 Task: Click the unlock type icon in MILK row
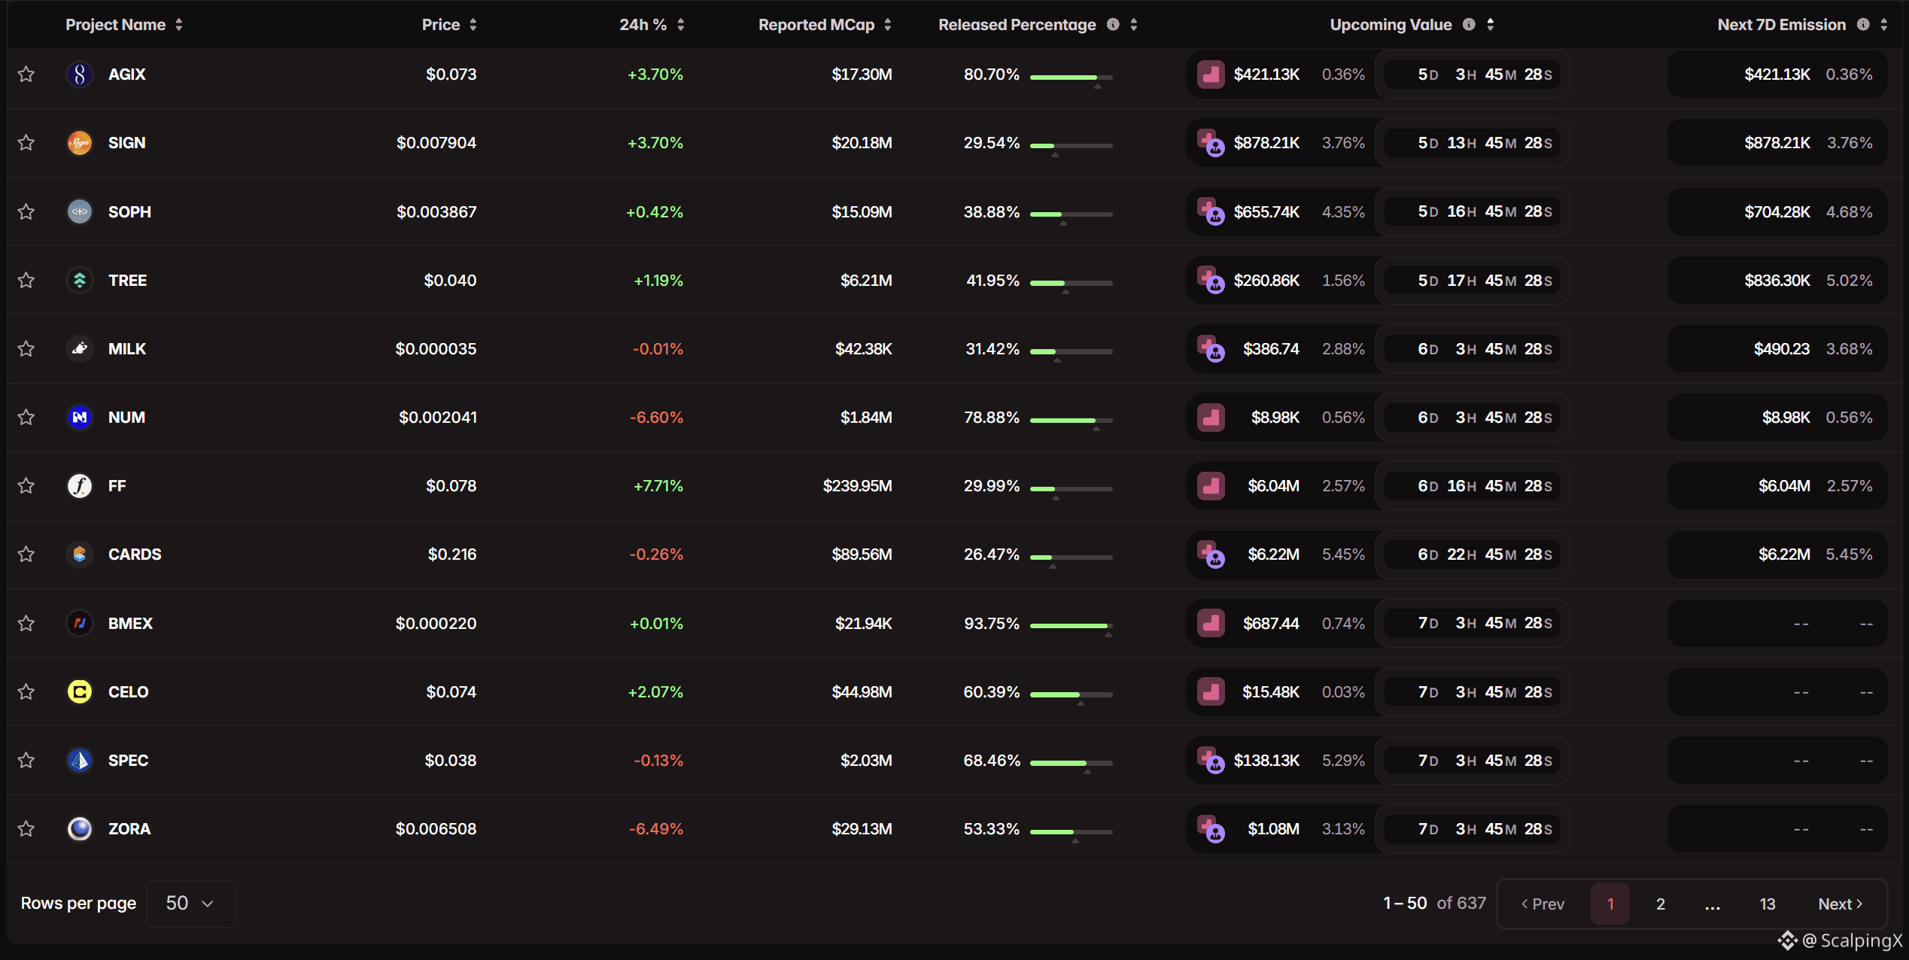(x=1211, y=349)
